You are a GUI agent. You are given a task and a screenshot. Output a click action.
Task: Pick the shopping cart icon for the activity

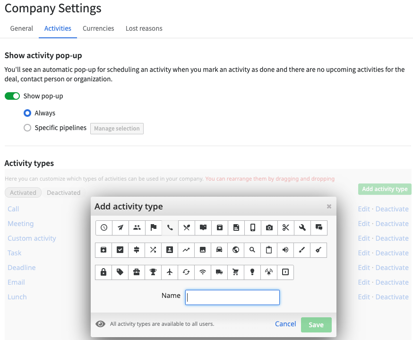[x=236, y=272]
